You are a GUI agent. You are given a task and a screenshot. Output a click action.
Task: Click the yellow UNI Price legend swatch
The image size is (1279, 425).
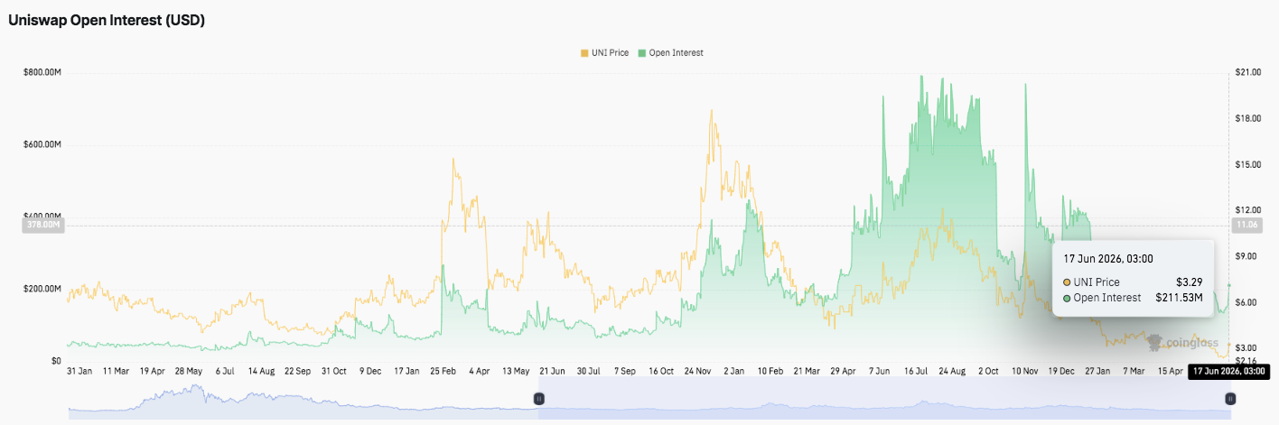pyautogui.click(x=583, y=52)
